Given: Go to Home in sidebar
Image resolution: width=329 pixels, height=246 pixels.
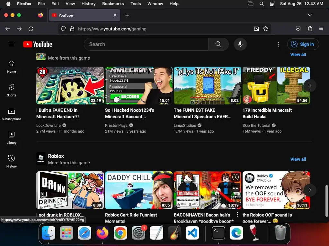Looking at the screenshot, I should point(12,67).
